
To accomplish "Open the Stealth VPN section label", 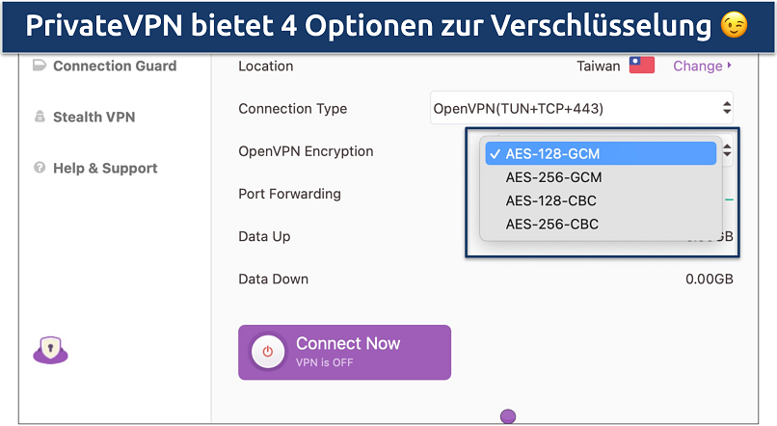I will 94,118.
